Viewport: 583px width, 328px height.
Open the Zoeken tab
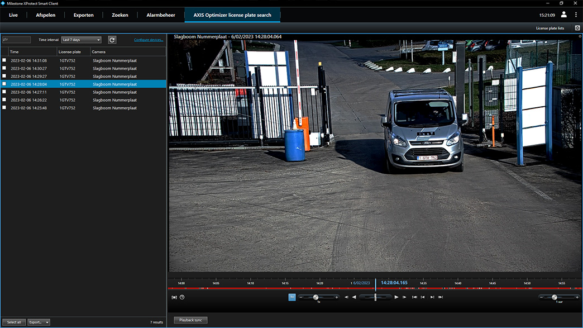[120, 15]
